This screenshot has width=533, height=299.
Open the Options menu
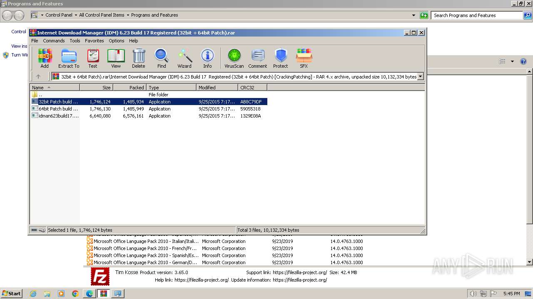pyautogui.click(x=117, y=41)
